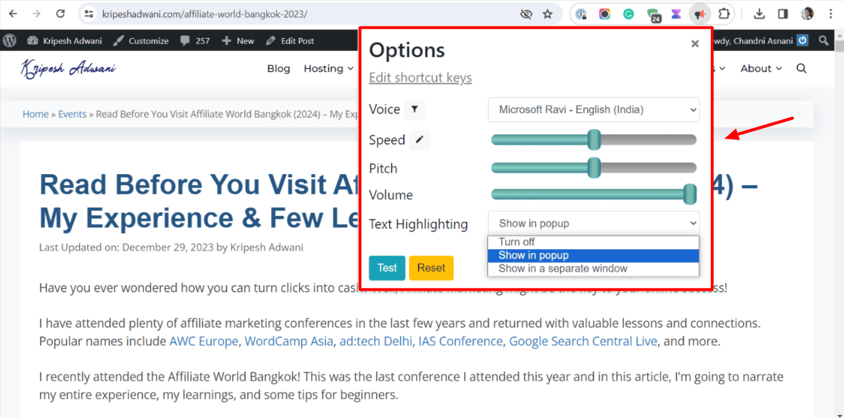The width and height of the screenshot is (844, 418).
Task: Open the clock-lock extension icon
Action: tap(581, 13)
